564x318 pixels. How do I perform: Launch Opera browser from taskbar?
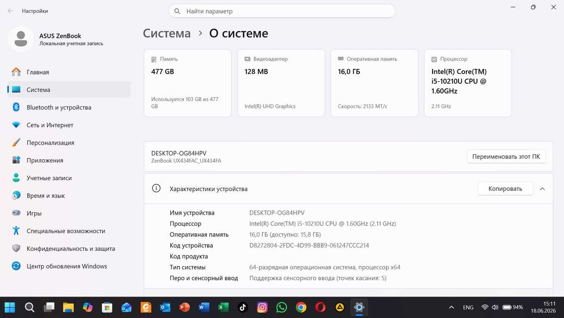point(320,307)
